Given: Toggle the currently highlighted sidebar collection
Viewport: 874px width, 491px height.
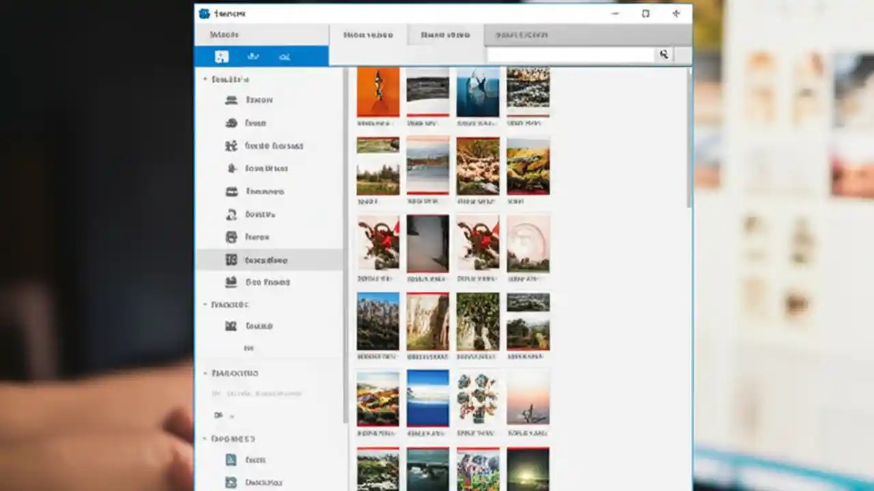Looking at the screenshot, I should click(270, 260).
